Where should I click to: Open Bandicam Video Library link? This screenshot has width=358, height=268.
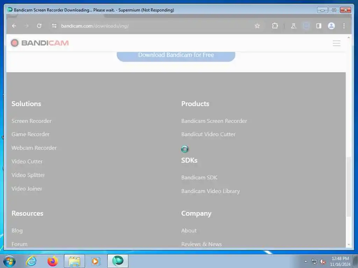(210, 191)
